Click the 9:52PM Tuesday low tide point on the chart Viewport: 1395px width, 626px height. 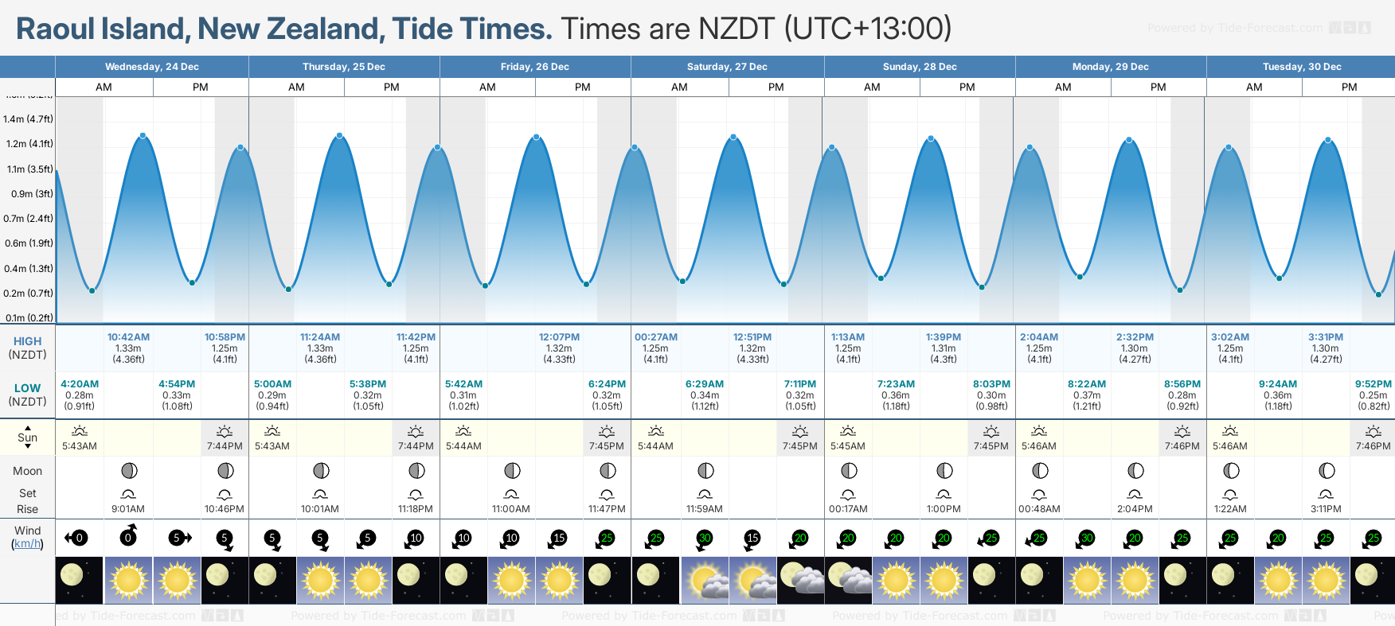[1378, 295]
